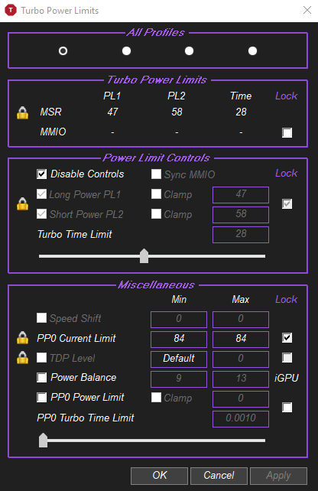318x491 pixels.
Task: Toggle the Long Power PL1 checkbox
Action: [41, 194]
